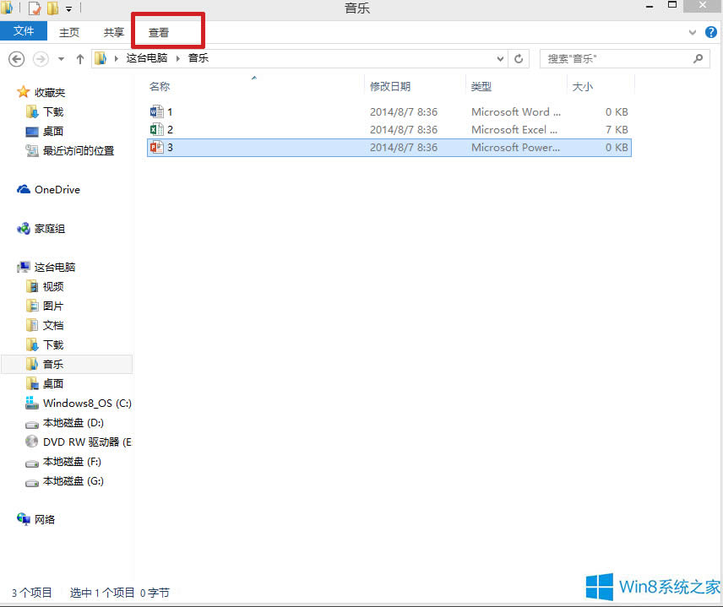The width and height of the screenshot is (723, 607).
Task: Expand the ribbon chevron near help icon
Action: [x=691, y=32]
